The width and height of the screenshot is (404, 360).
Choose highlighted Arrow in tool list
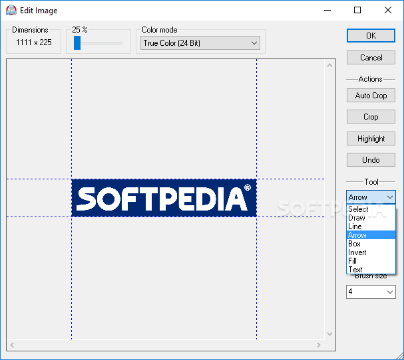pos(371,235)
